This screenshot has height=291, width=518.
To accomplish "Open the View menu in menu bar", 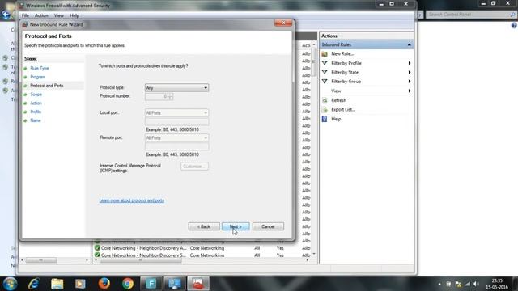I will (59, 15).
